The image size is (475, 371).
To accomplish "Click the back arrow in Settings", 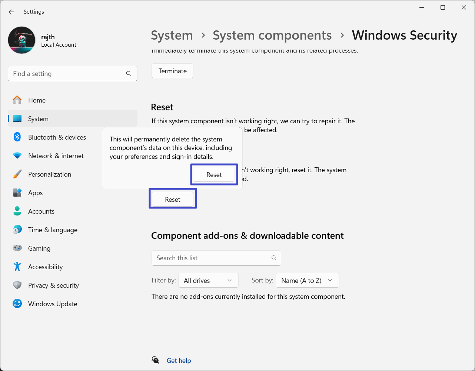I will 11,12.
